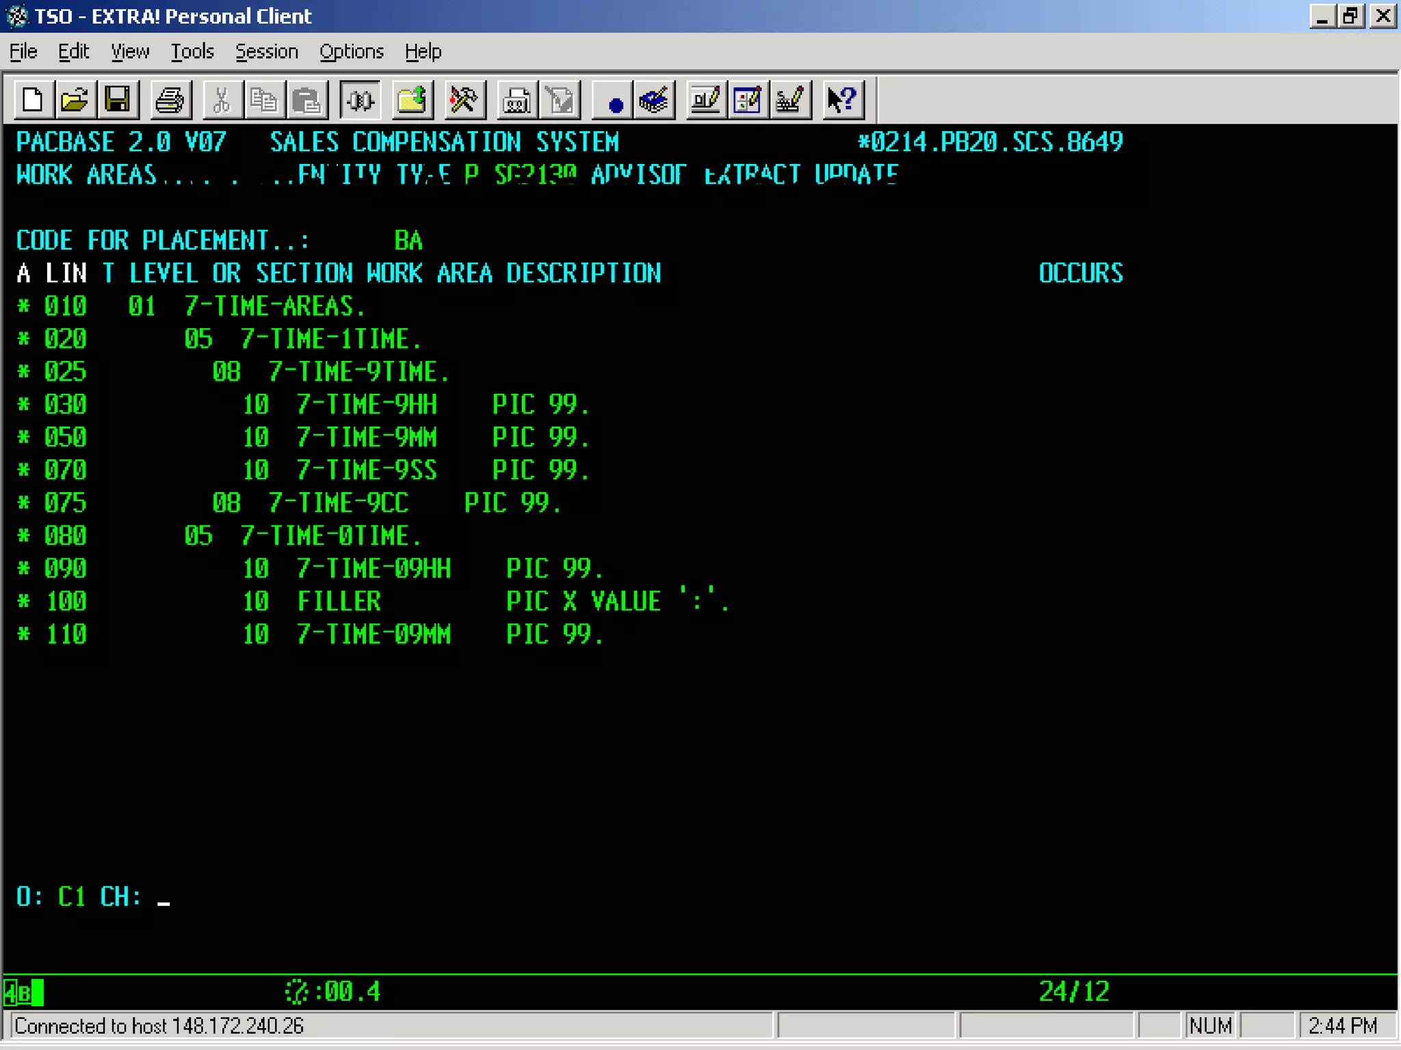
Task: Restore the window with the restore button
Action: [1351, 16]
